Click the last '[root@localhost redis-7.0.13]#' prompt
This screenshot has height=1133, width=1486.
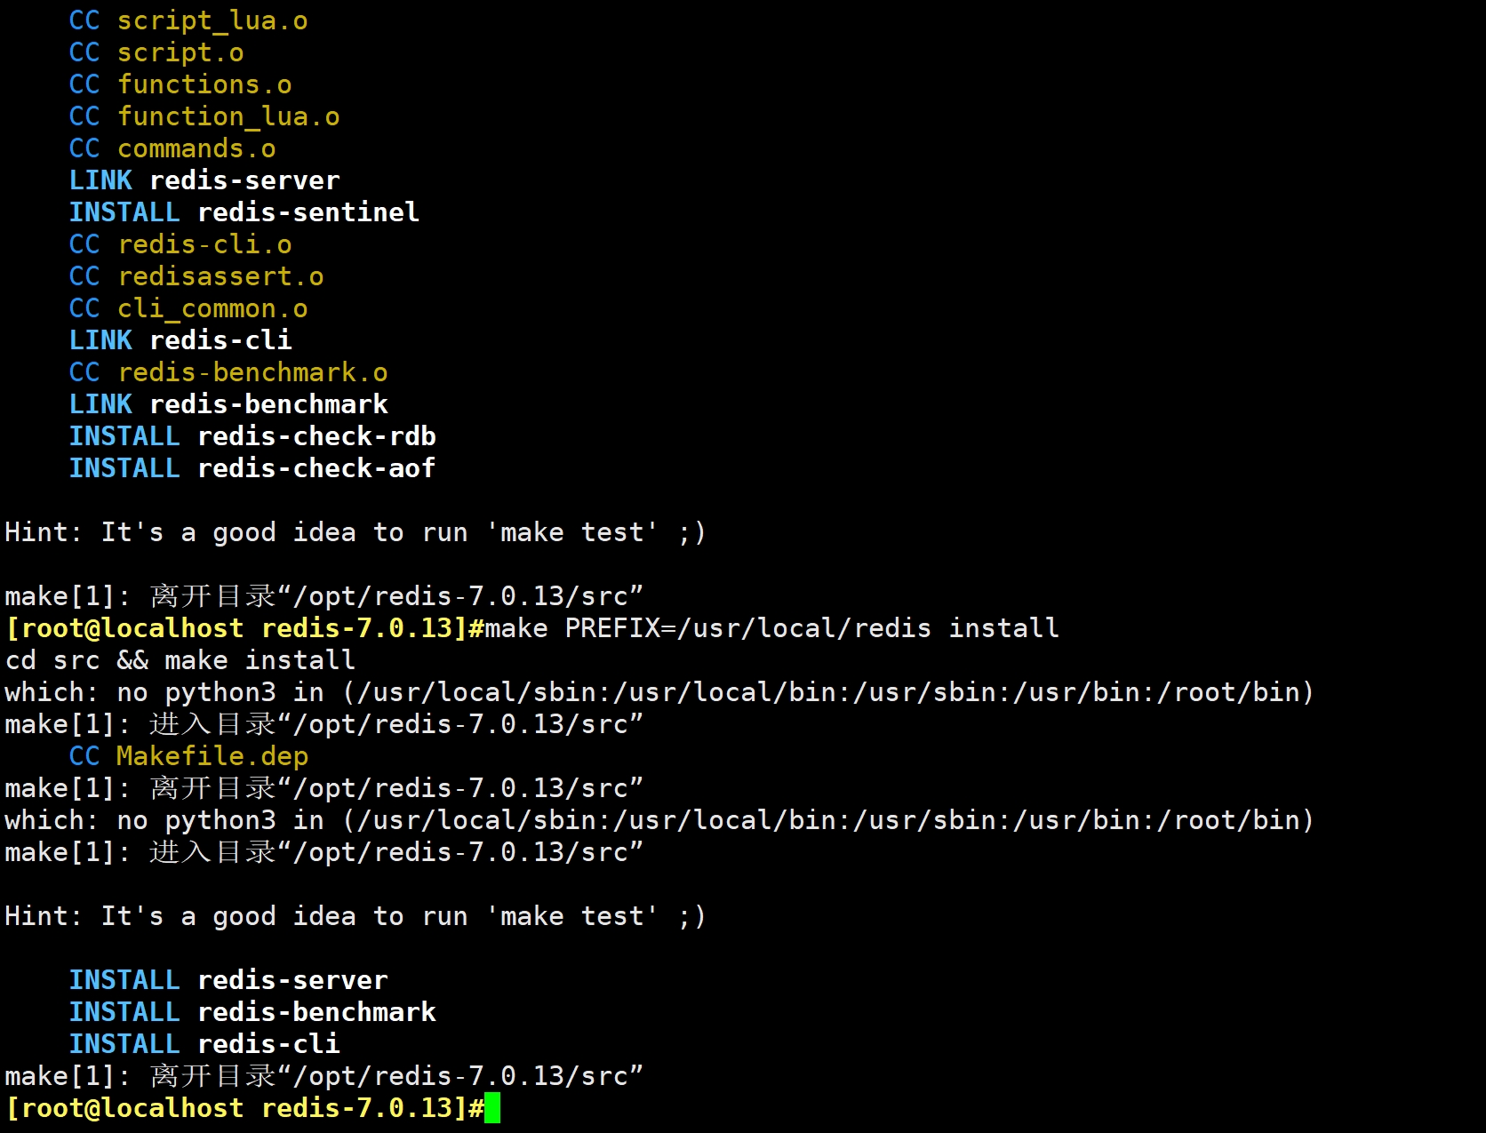244,1108
